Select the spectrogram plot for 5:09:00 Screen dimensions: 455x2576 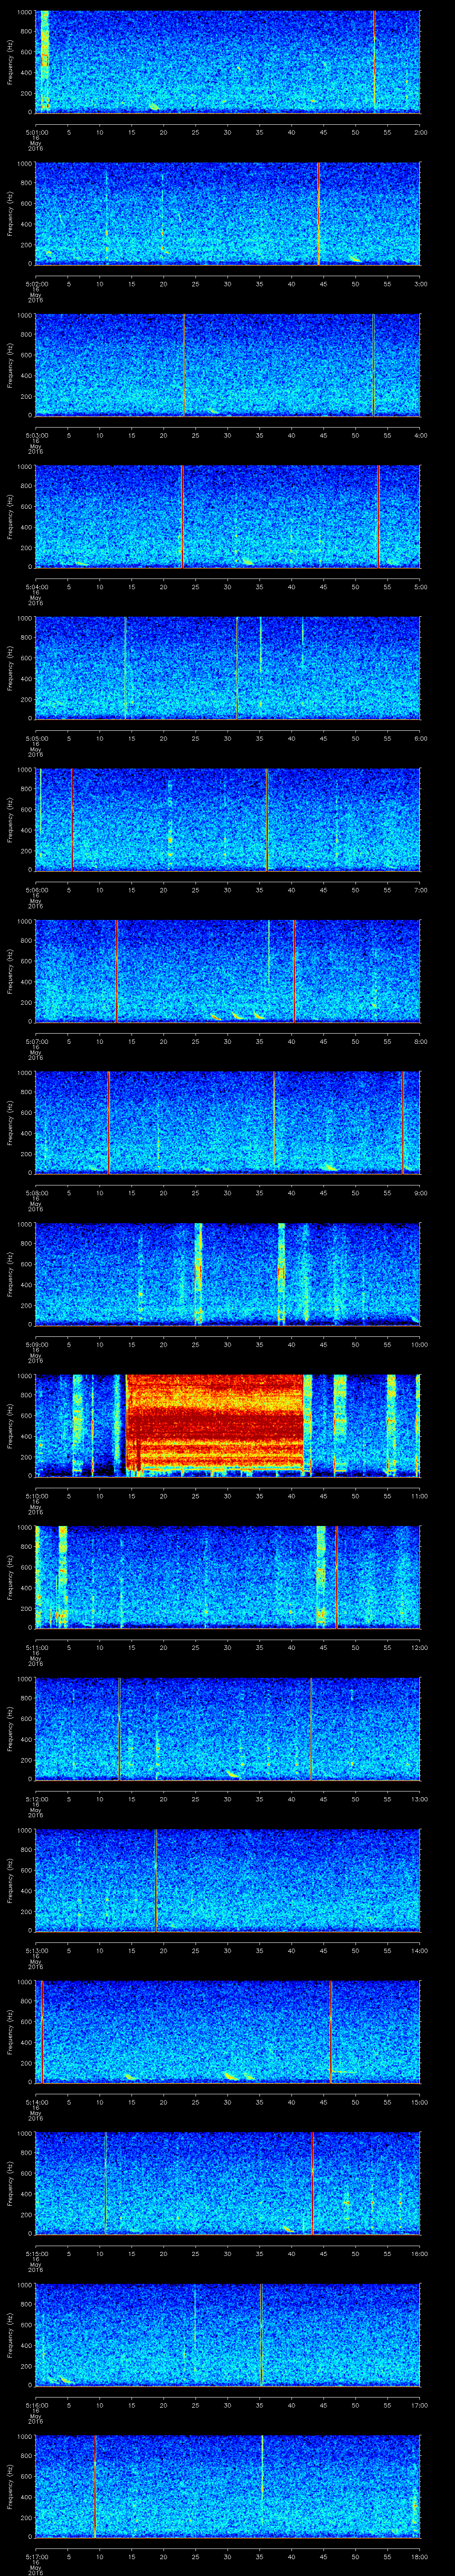pos(228,1273)
